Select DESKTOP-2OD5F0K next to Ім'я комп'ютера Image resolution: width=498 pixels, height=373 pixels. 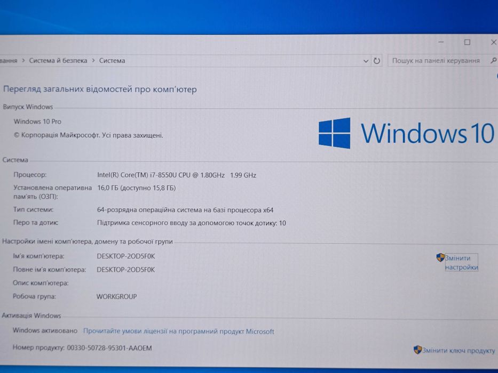pos(126,256)
